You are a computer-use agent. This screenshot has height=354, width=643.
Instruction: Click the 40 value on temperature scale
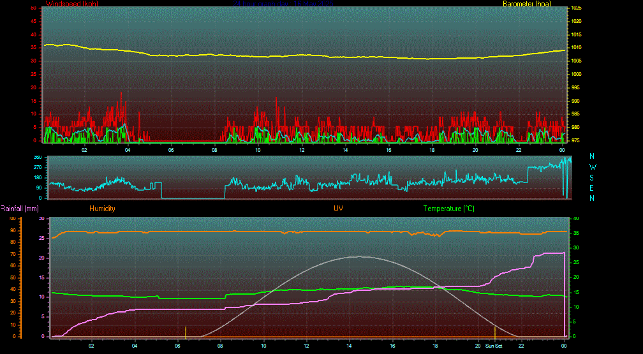click(575, 218)
